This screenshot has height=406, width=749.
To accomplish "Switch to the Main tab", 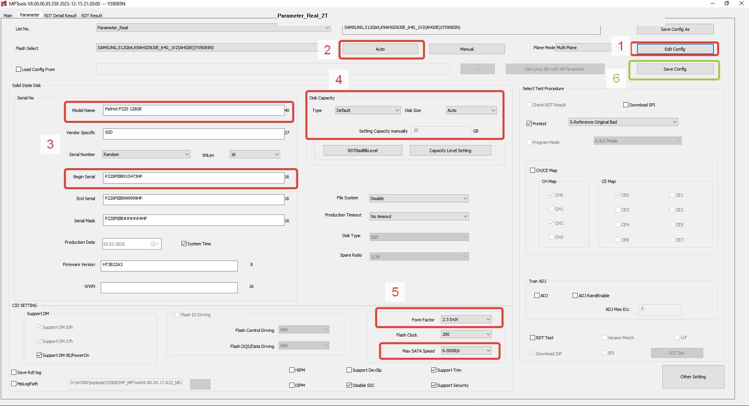I will point(8,16).
